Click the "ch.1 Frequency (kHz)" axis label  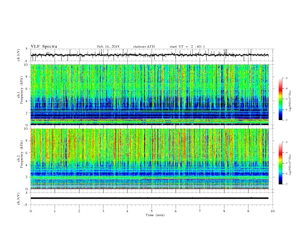20,90
